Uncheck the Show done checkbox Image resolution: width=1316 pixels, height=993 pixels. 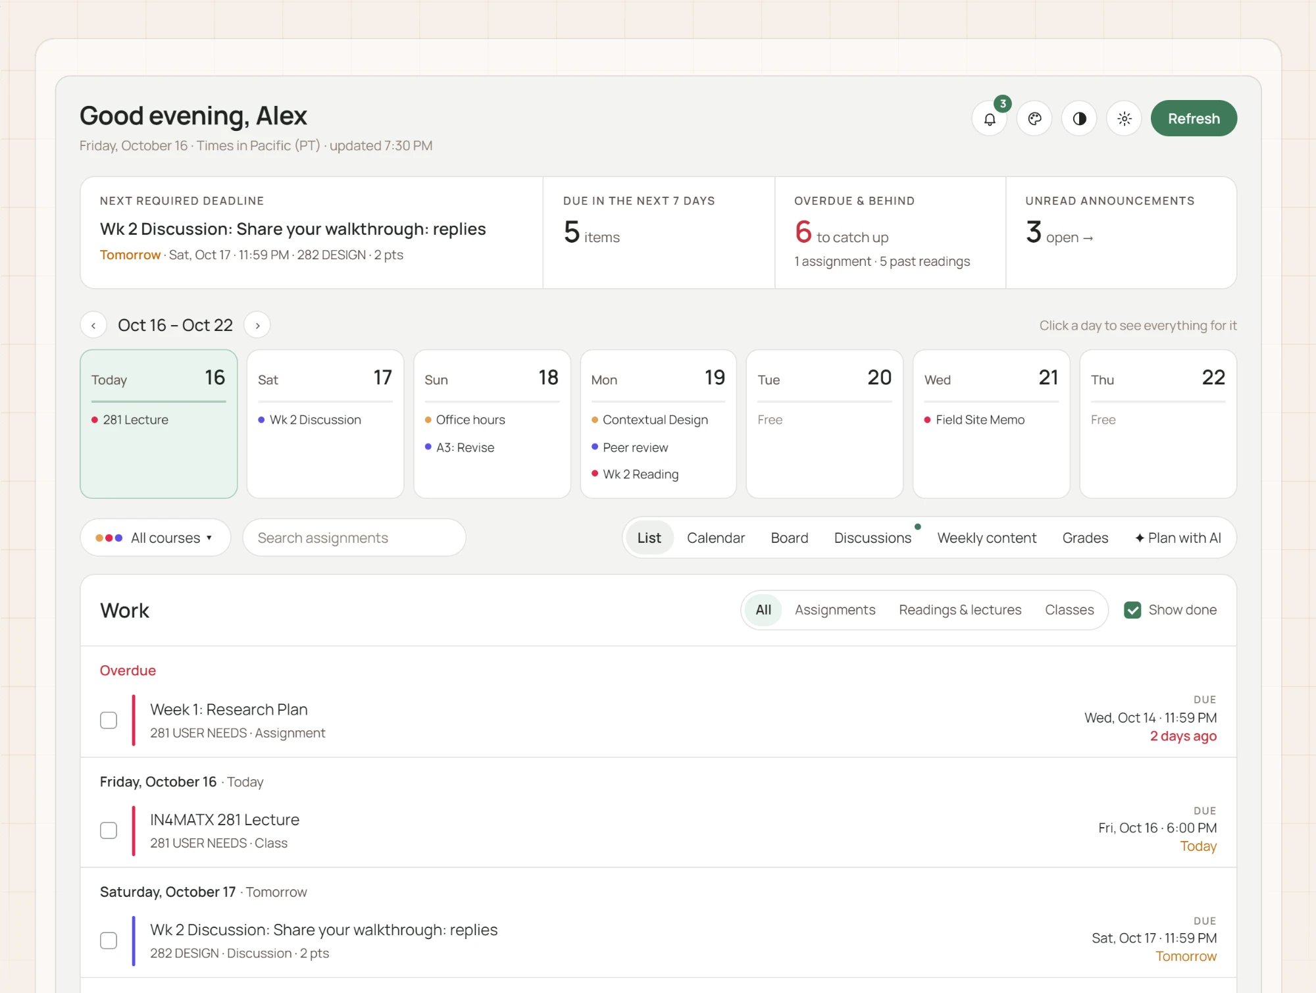[x=1132, y=610]
